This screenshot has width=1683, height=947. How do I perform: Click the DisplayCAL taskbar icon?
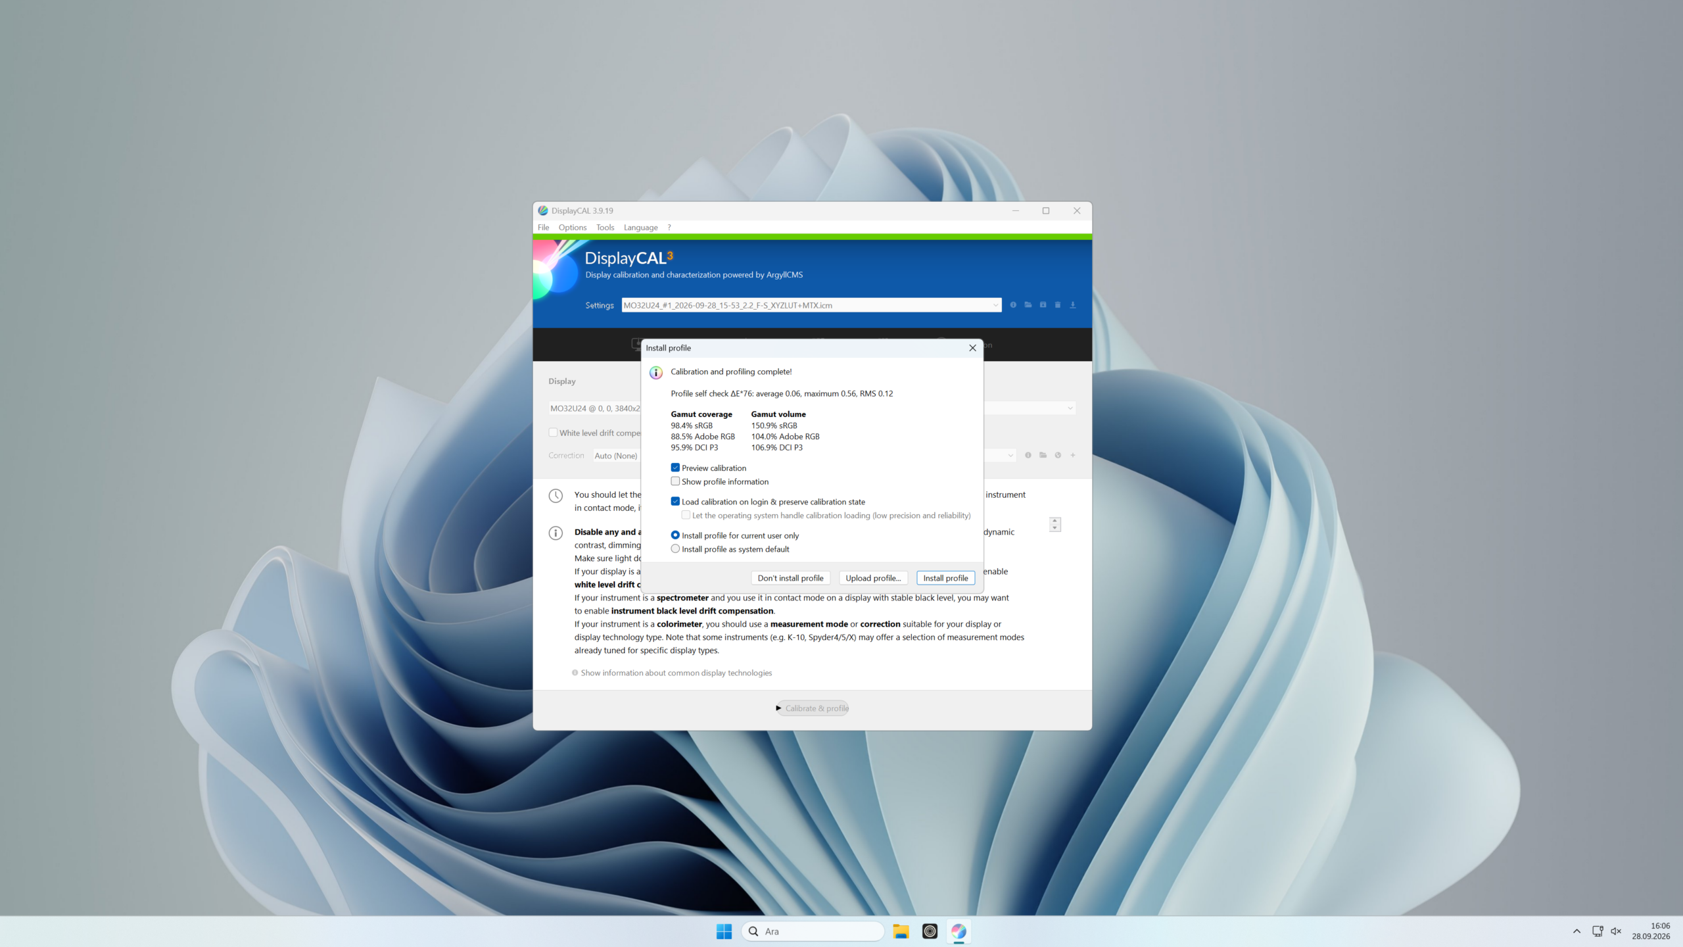point(959,931)
